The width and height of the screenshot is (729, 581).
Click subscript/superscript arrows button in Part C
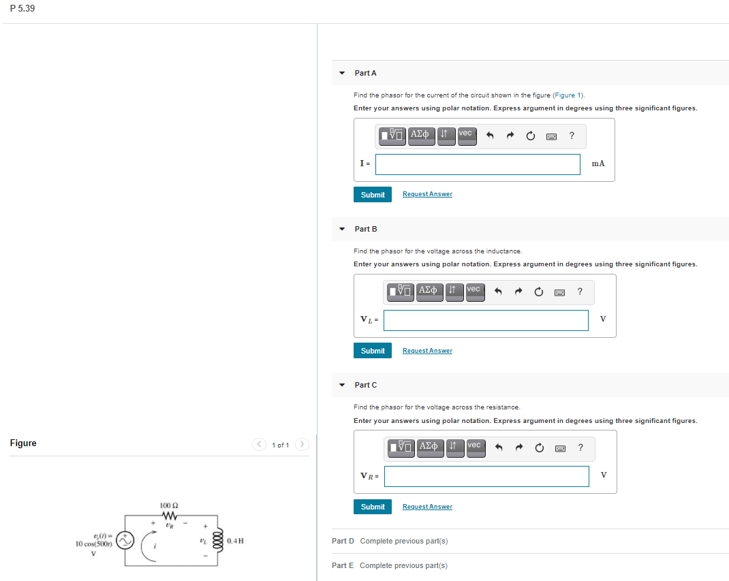click(455, 448)
